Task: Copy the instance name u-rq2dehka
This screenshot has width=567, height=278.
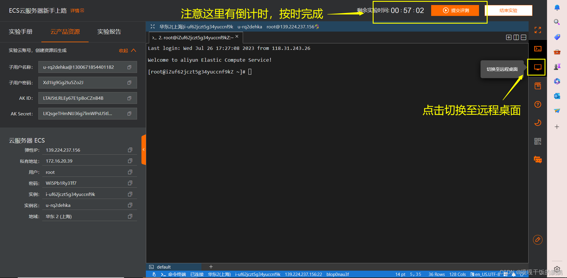Action: 130,205
